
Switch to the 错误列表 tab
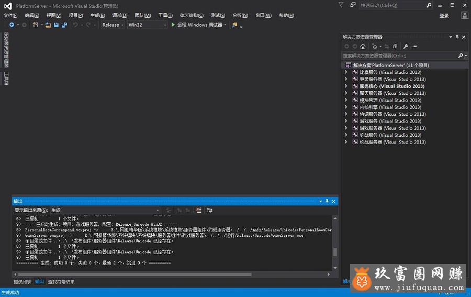(x=22, y=282)
